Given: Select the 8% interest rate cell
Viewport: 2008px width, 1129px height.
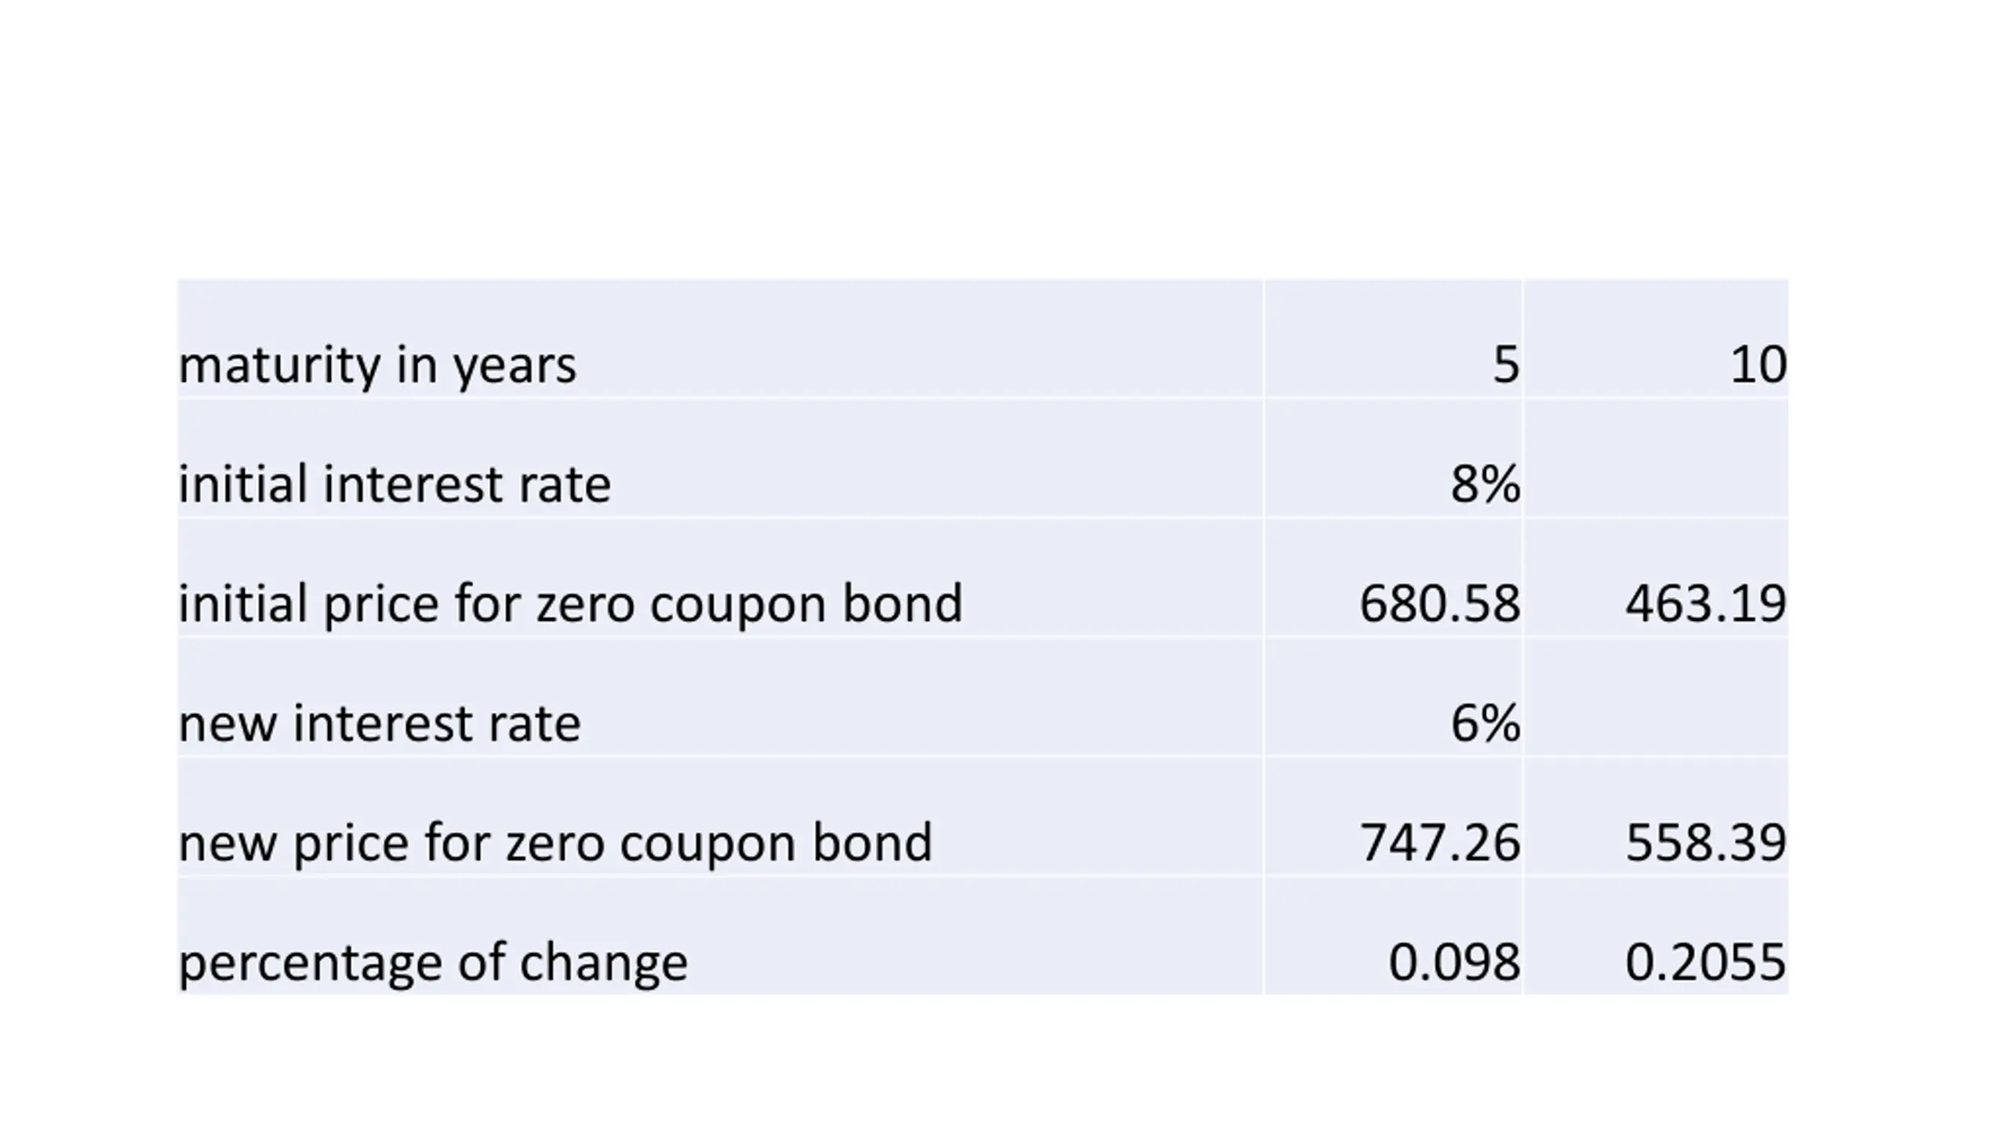Looking at the screenshot, I should [x=1393, y=458].
